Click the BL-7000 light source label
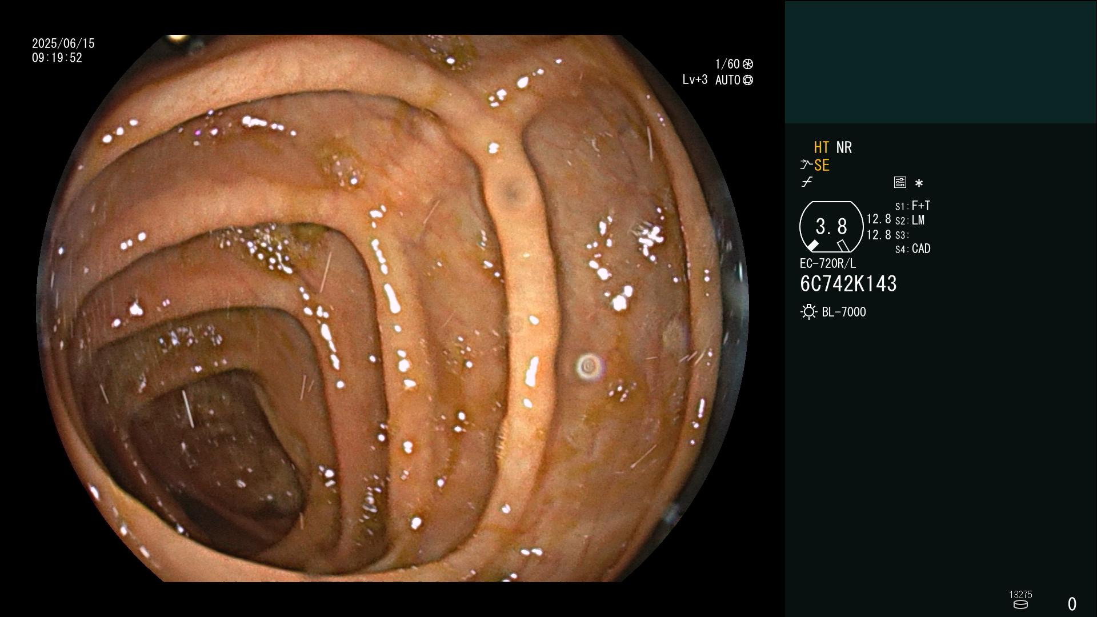 [844, 312]
